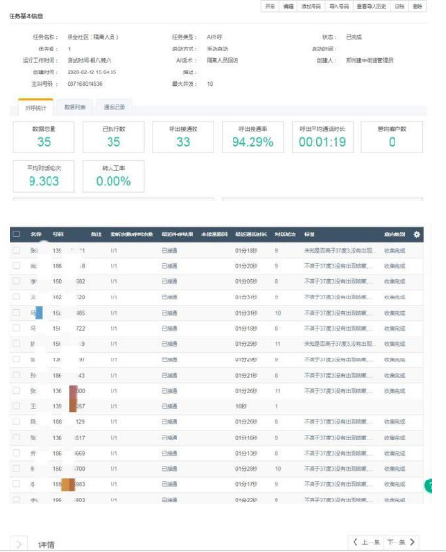
Task: Switch to 数据列表 tab
Action: point(74,107)
